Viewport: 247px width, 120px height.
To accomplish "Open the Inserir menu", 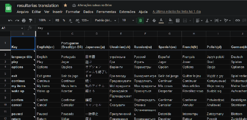I will coord(57,12).
